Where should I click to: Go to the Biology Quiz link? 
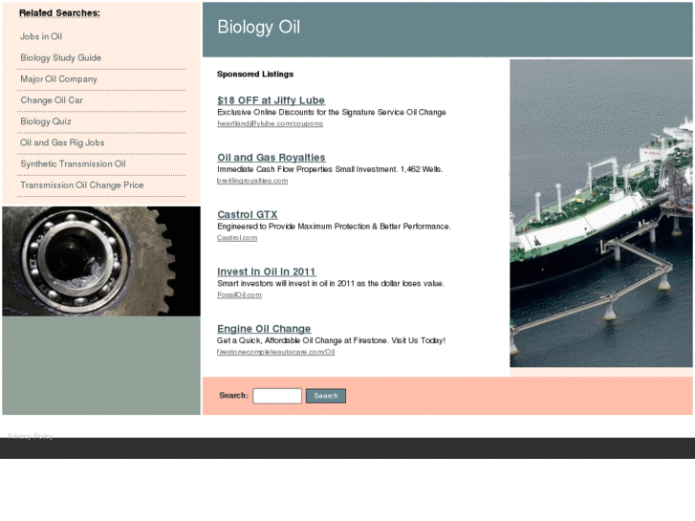coord(46,121)
